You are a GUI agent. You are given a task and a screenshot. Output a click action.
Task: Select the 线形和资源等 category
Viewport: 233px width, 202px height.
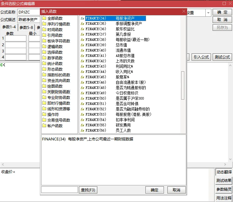pyautogui.click(x=59, y=109)
